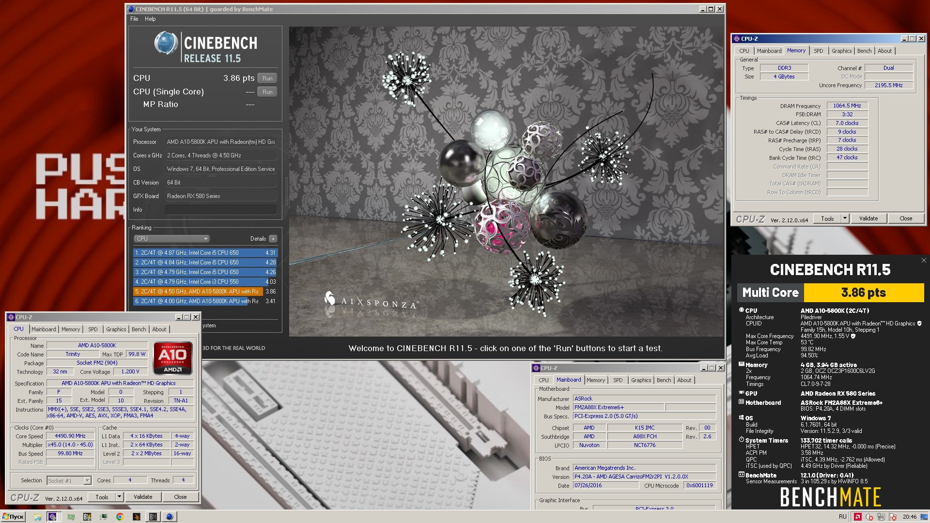Screen dimensions: 930x523
Task: Click OS Windows icon in BenchMate panel
Action: click(x=741, y=417)
